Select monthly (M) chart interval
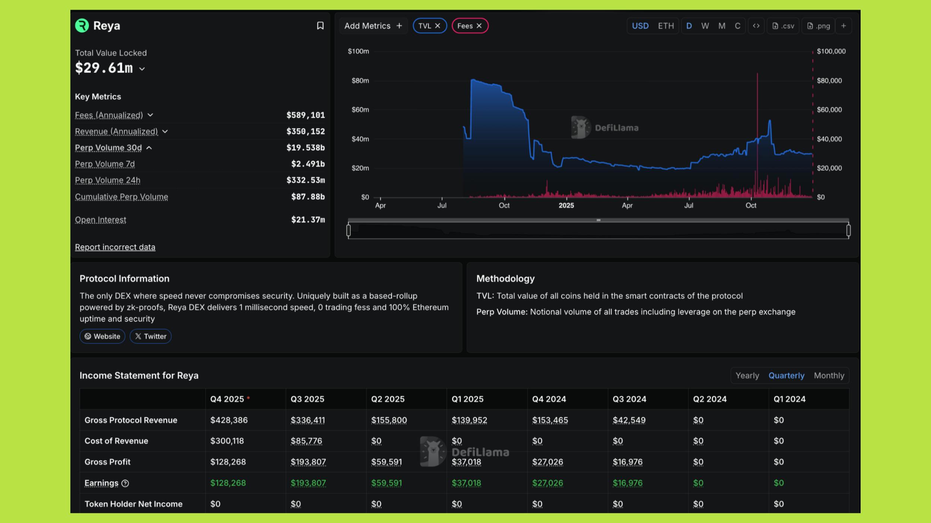Viewport: 931px width, 523px height. (722, 26)
